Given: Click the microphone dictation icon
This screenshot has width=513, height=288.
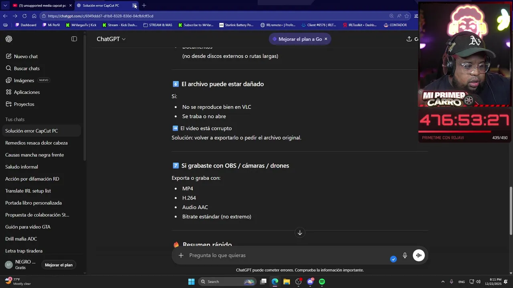Looking at the screenshot, I should 405,255.
